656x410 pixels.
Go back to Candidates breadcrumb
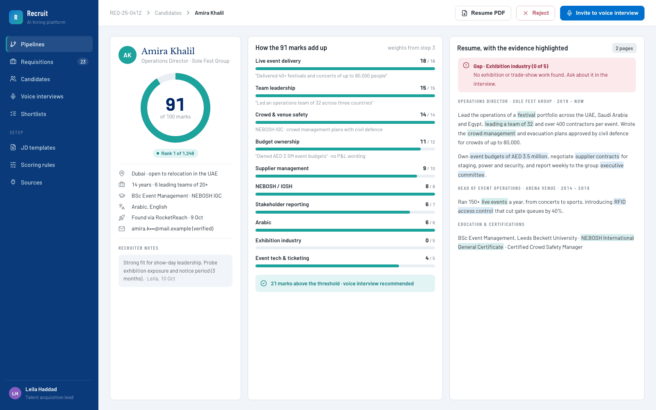(168, 13)
